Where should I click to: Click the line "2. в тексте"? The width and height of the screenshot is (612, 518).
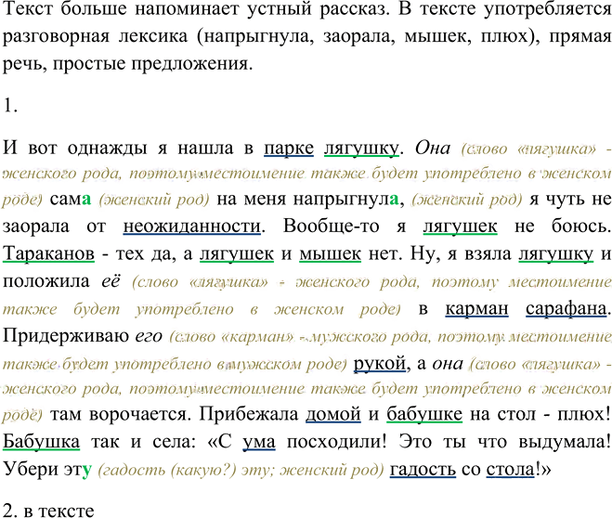(x=48, y=511)
